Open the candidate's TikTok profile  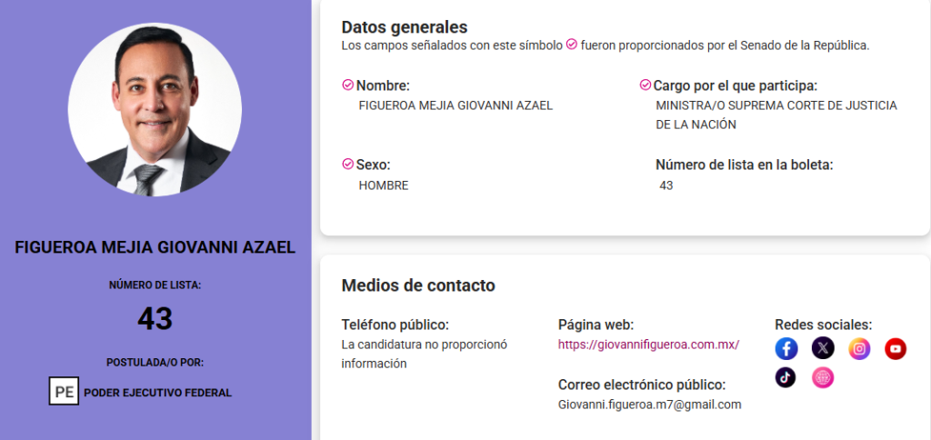[x=786, y=377]
